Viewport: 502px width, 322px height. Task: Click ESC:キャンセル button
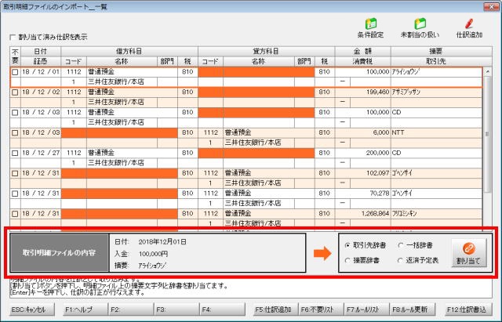(32, 309)
